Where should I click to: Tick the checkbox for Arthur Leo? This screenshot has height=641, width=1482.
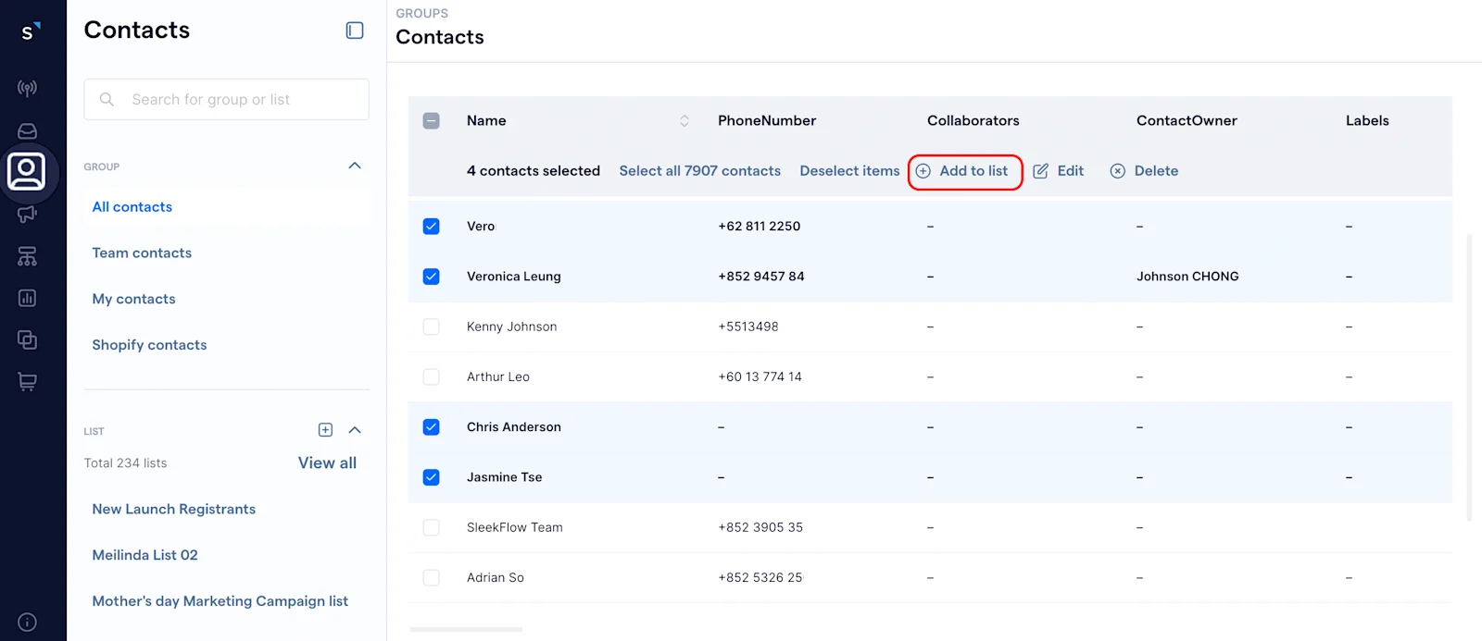432,376
